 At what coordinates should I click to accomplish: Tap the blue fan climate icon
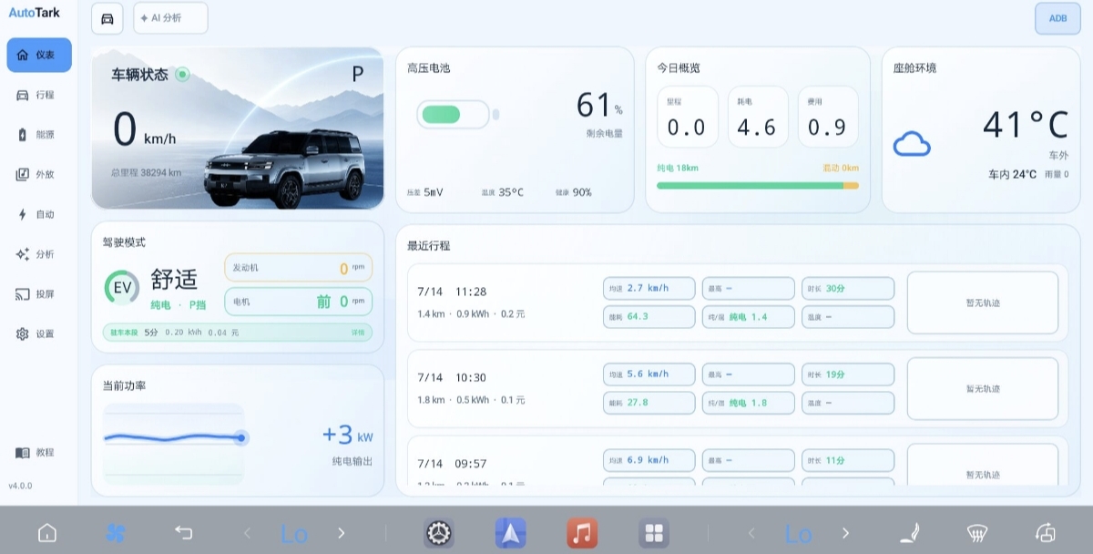116,533
